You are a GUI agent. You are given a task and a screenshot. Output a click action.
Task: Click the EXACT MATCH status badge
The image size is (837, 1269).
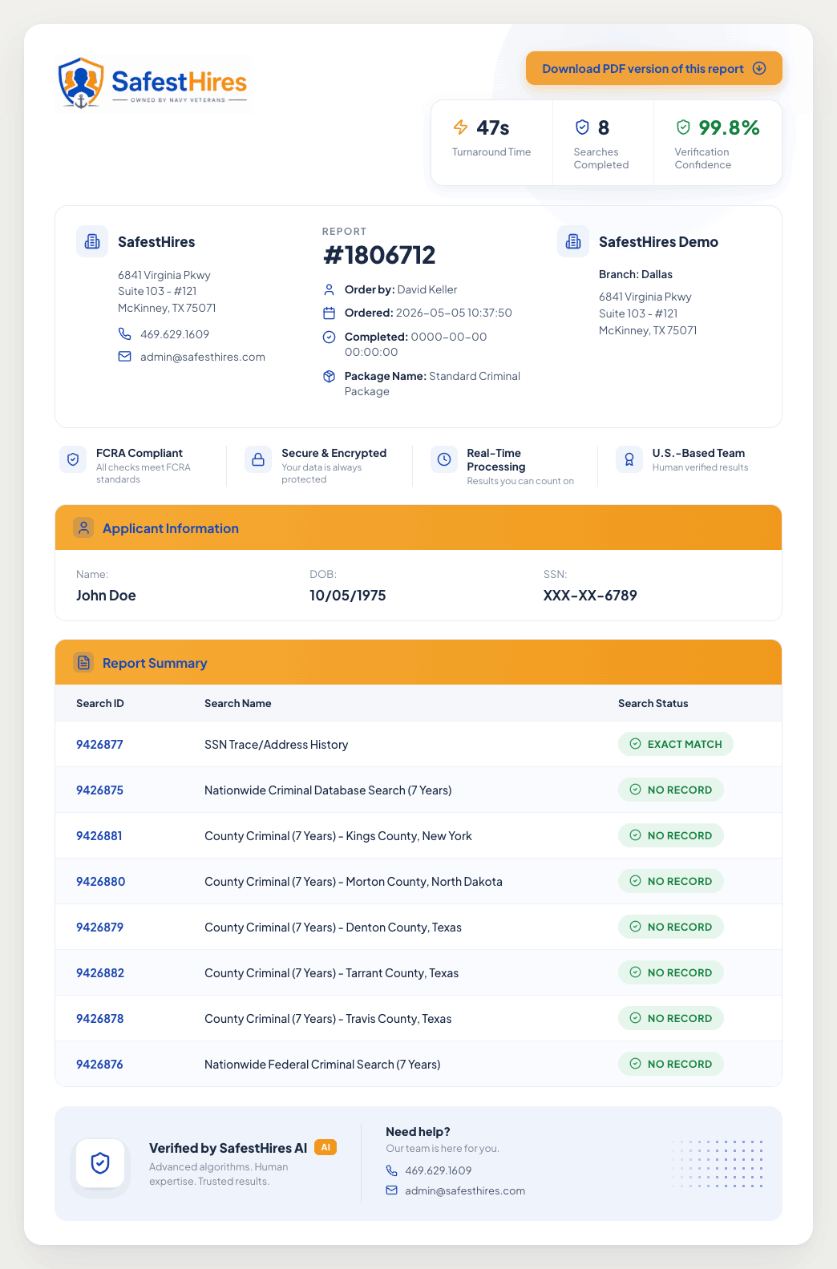(x=676, y=744)
